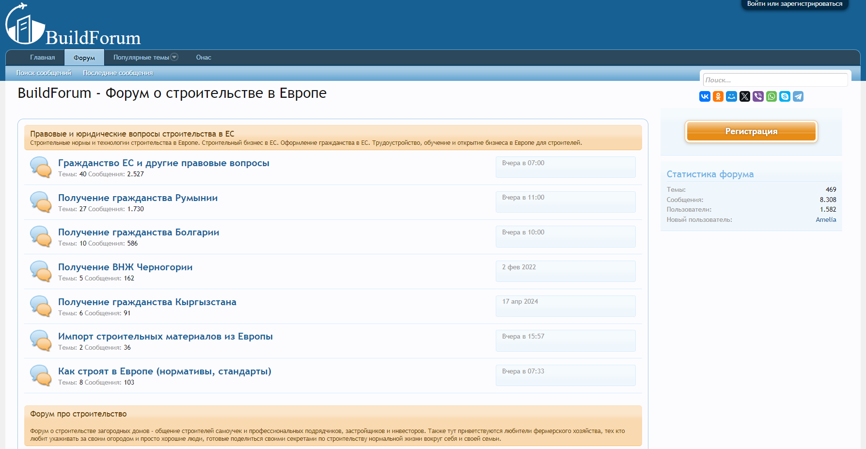Open newest member Amelia's profile
The height and width of the screenshot is (449, 866).
(826, 219)
